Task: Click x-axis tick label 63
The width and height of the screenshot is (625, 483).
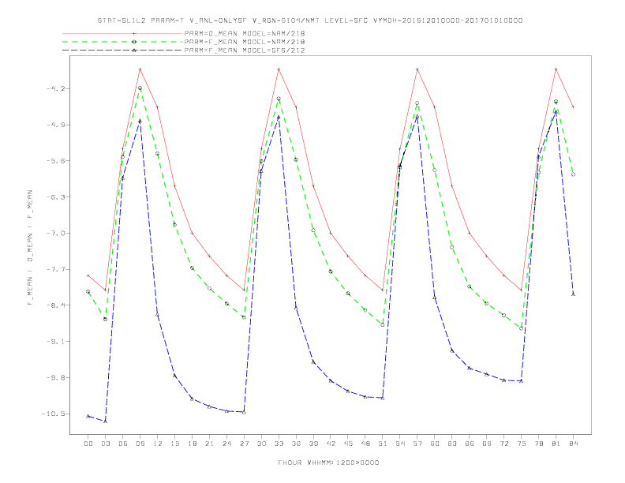Action: pyautogui.click(x=452, y=444)
